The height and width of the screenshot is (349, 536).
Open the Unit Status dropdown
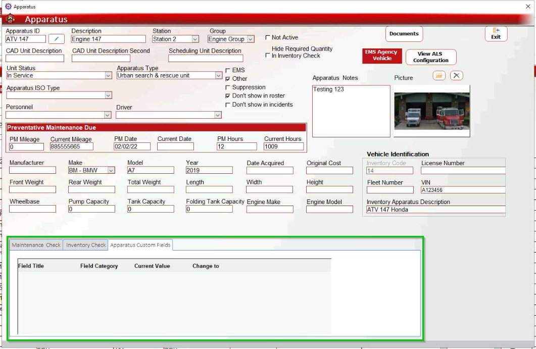pyautogui.click(x=108, y=76)
